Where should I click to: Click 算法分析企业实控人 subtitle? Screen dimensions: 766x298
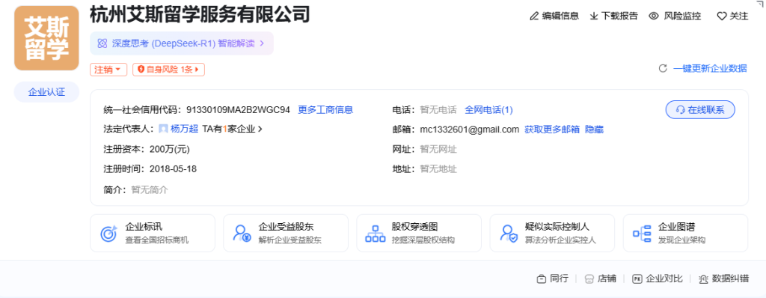tap(560, 240)
